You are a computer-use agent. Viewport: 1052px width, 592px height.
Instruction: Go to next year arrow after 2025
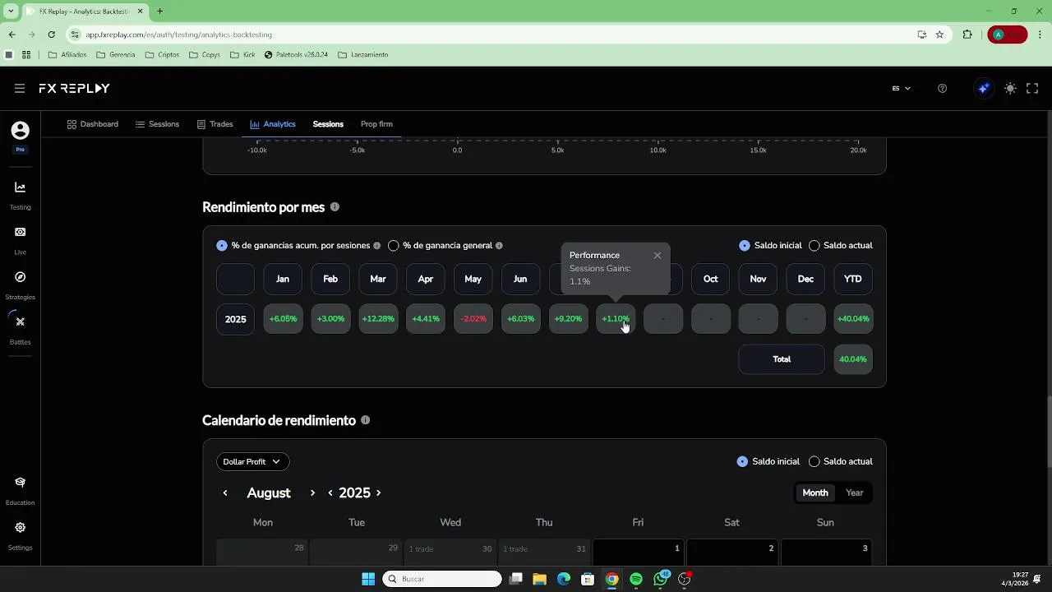point(379,493)
